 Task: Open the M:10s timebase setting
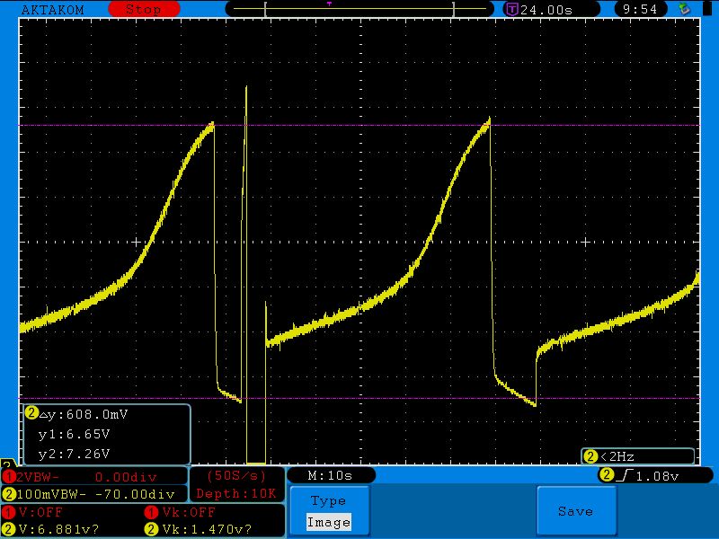330,475
